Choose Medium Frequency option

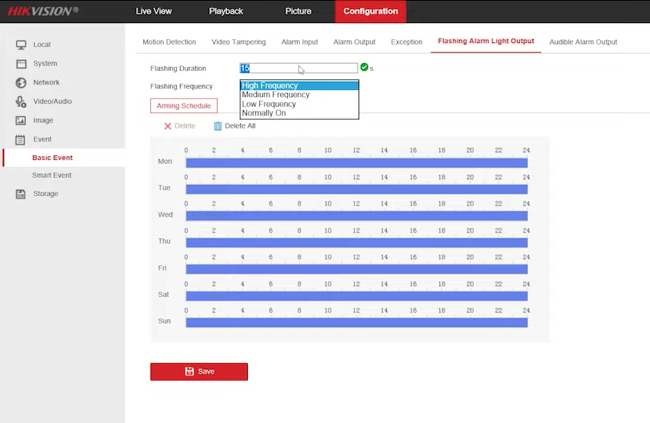coord(298,95)
